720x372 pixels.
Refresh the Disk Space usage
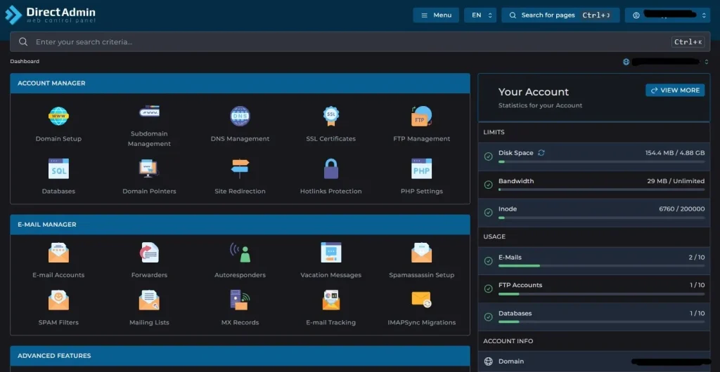[x=541, y=153]
